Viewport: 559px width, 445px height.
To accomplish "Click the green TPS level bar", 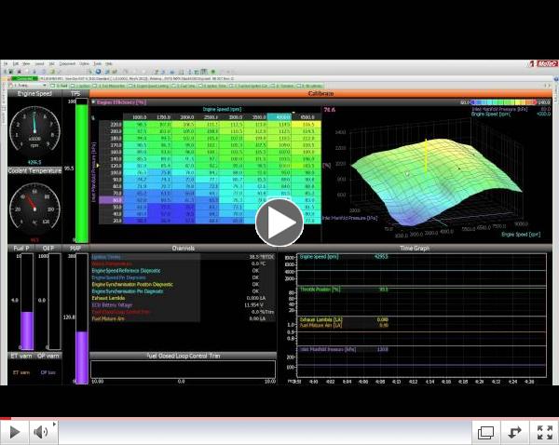I will click(x=78, y=168).
